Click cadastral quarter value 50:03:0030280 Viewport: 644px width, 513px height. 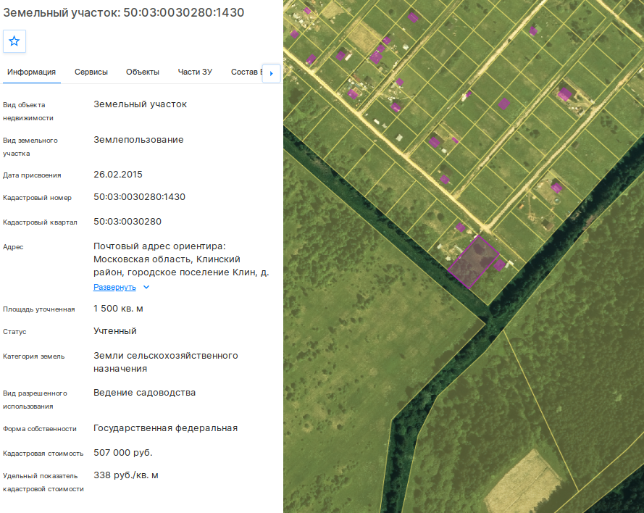point(127,222)
